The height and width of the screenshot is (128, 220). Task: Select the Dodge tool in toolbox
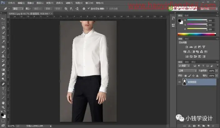pos(3,79)
